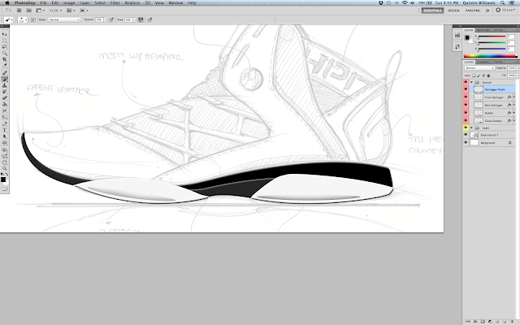Switch to the Channels tab

tap(484, 62)
